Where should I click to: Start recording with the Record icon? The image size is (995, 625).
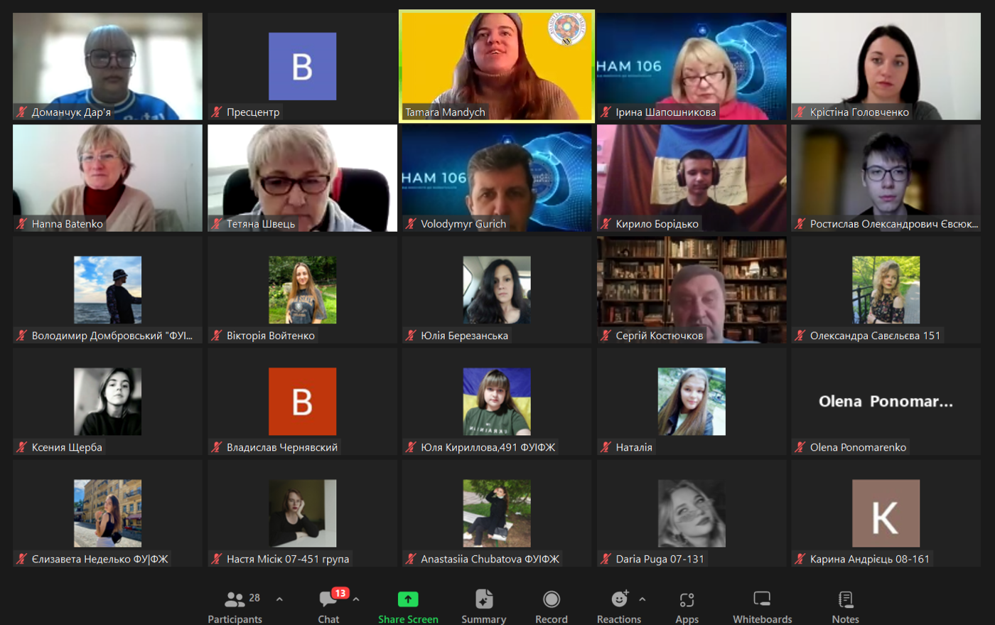(552, 599)
